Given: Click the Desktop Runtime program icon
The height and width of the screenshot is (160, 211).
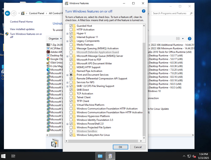Looking at the screenshot, I should (48, 56).
